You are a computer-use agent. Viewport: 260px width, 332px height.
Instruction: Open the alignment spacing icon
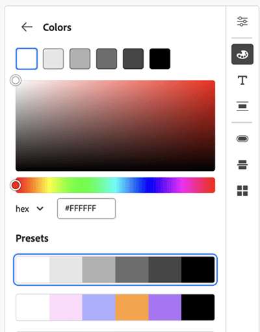(242, 107)
